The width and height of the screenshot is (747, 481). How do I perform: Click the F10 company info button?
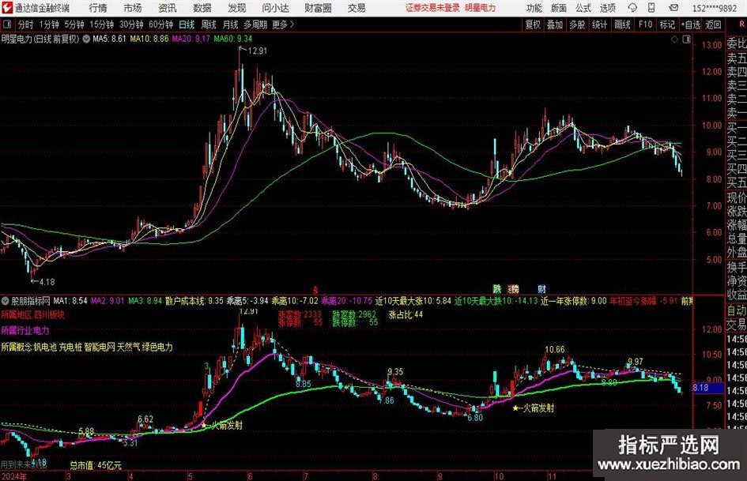646,24
